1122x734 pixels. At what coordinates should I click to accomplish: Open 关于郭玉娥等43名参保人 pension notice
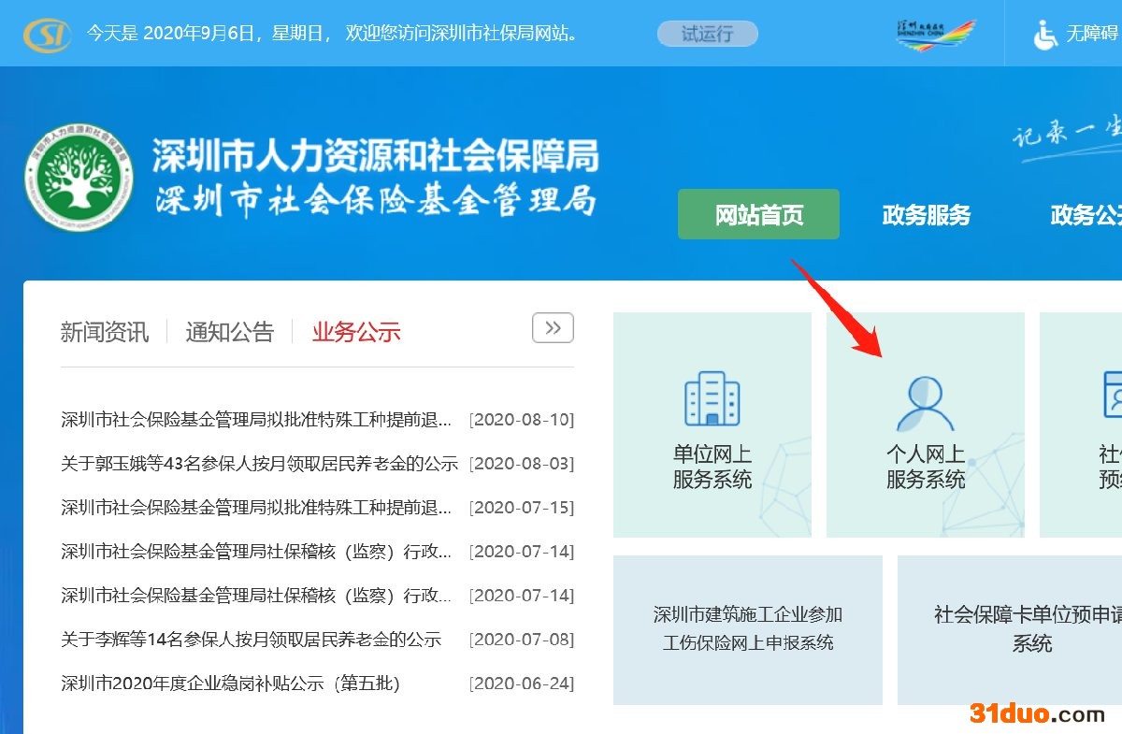(x=259, y=464)
